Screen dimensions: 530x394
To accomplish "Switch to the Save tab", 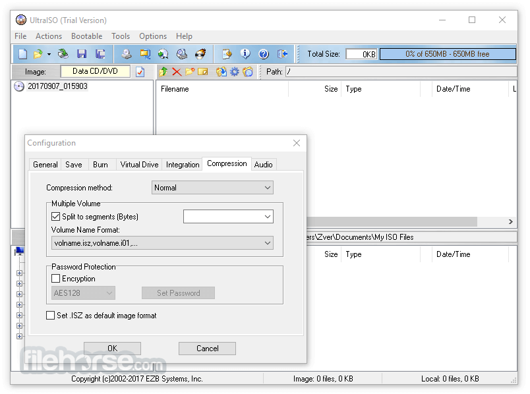I will [74, 165].
